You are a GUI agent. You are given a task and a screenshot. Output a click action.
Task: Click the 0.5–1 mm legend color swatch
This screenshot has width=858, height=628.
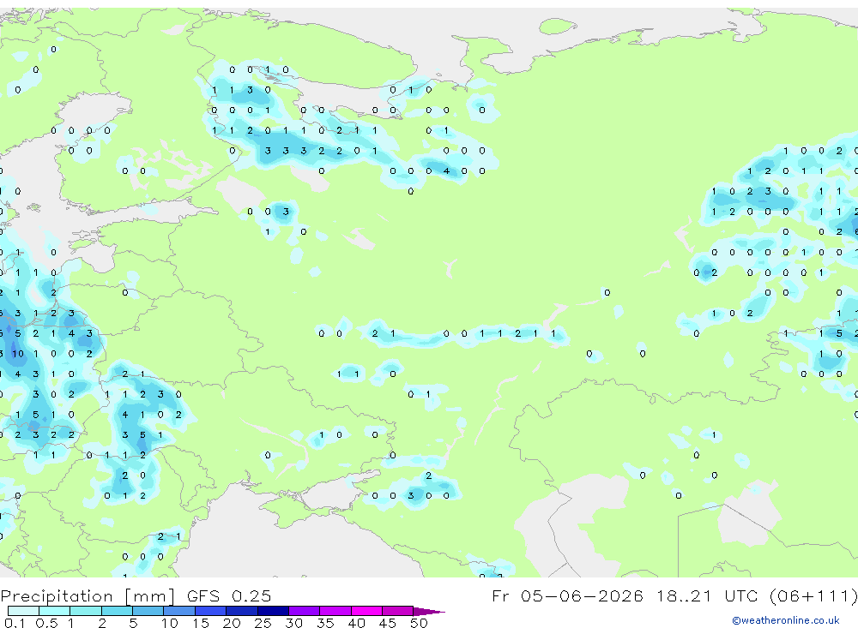54,611
